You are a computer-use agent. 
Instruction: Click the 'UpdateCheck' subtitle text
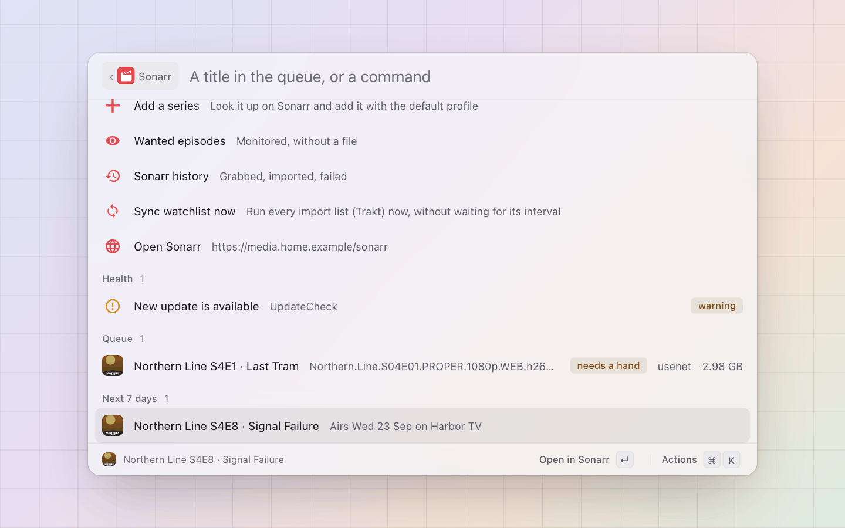[303, 307]
